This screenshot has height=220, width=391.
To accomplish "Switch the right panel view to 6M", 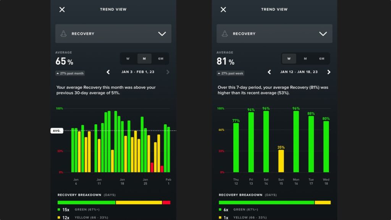I will (322, 58).
